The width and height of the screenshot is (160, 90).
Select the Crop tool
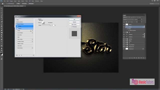coord(1,17)
